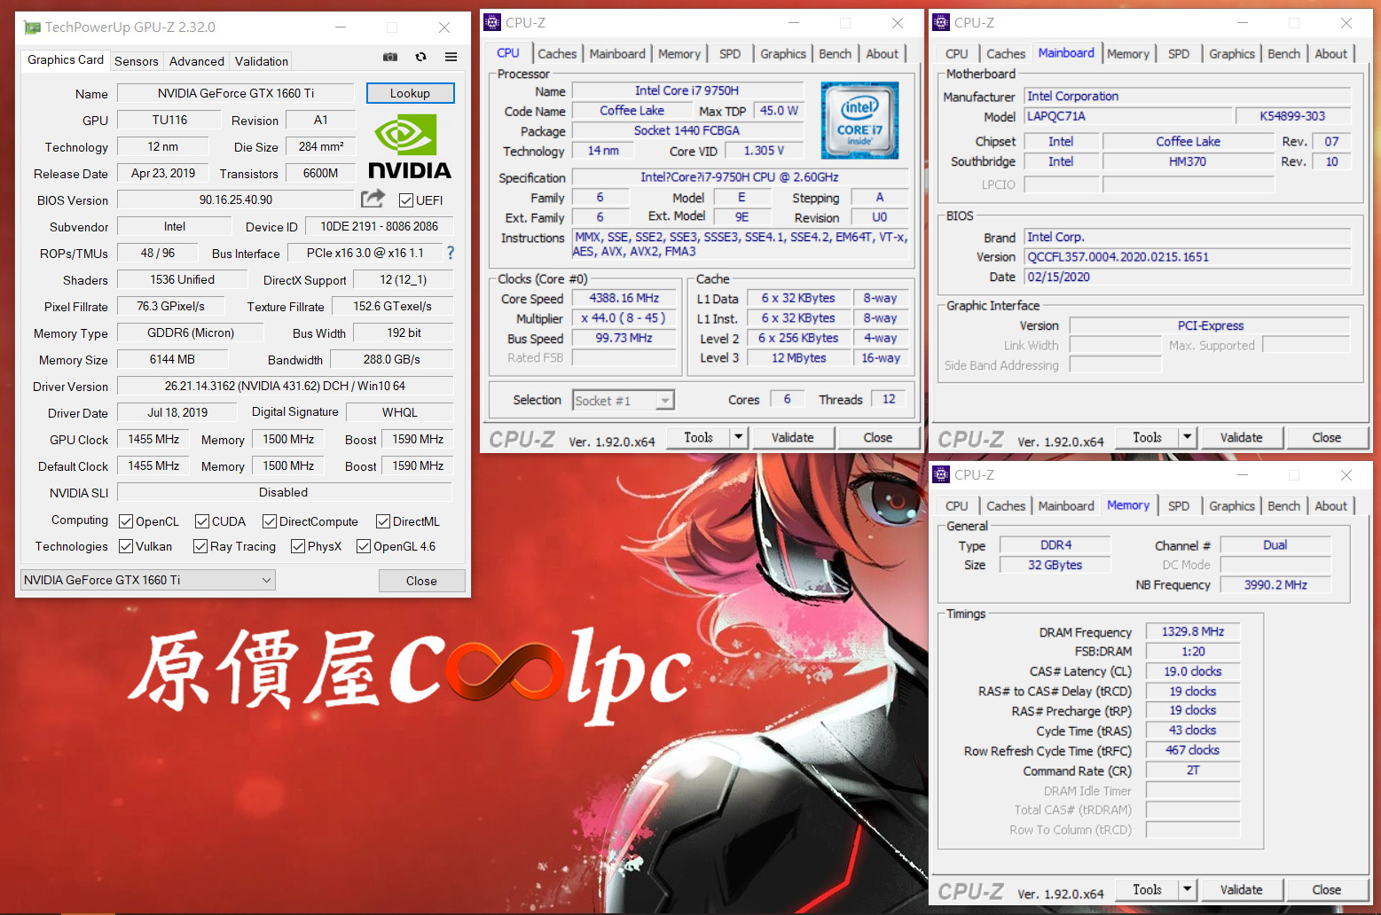Open the About tab in CPU-Z Memory window
Screen dimensions: 1381x915
click(1330, 506)
